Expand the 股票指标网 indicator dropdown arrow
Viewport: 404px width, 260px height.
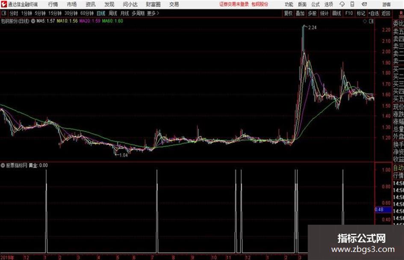coord(3,165)
